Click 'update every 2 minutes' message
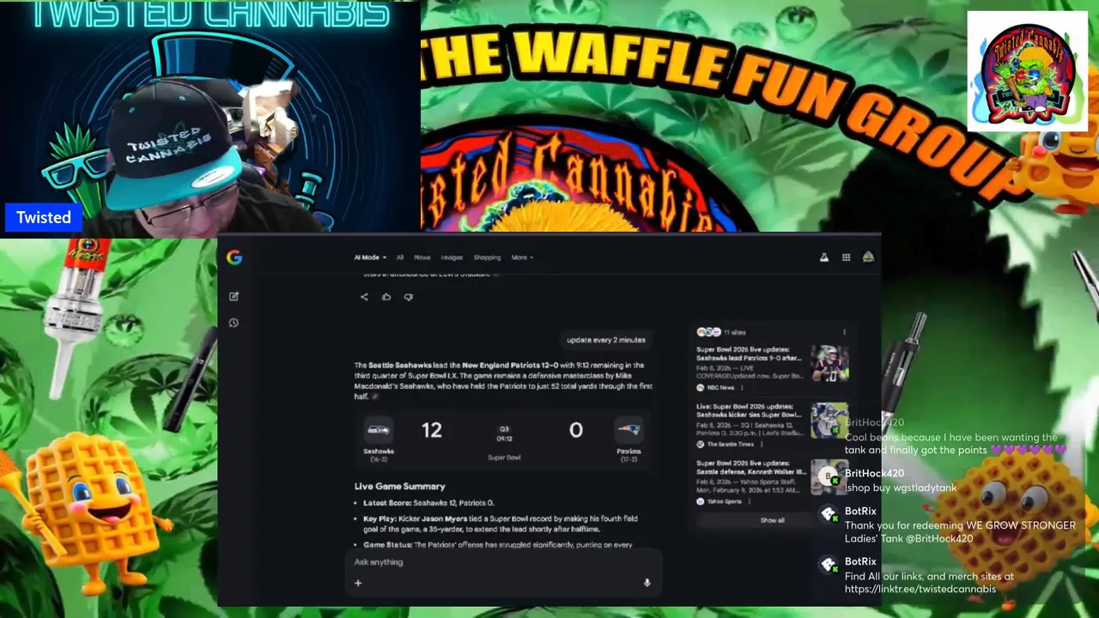Viewport: 1099px width, 618px height. pos(606,340)
